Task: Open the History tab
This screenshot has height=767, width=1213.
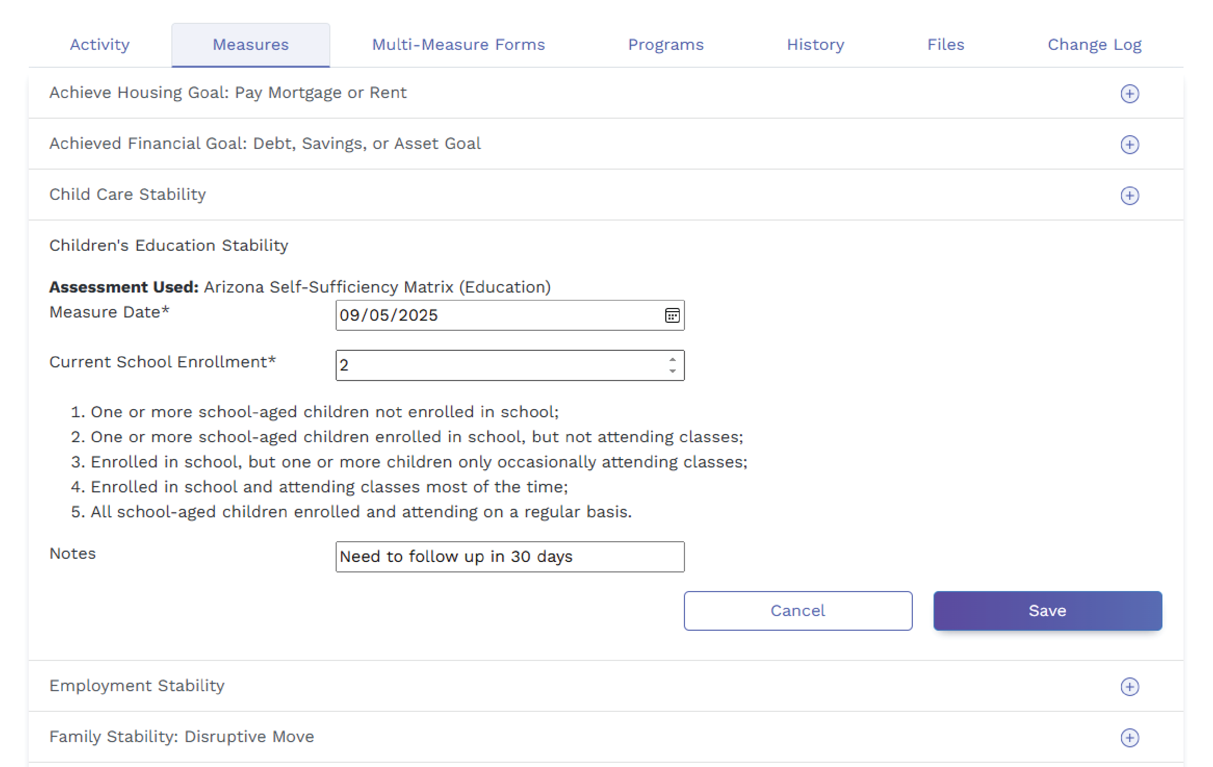Action: click(x=815, y=45)
